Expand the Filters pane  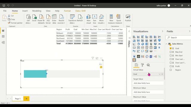pos(129,31)
